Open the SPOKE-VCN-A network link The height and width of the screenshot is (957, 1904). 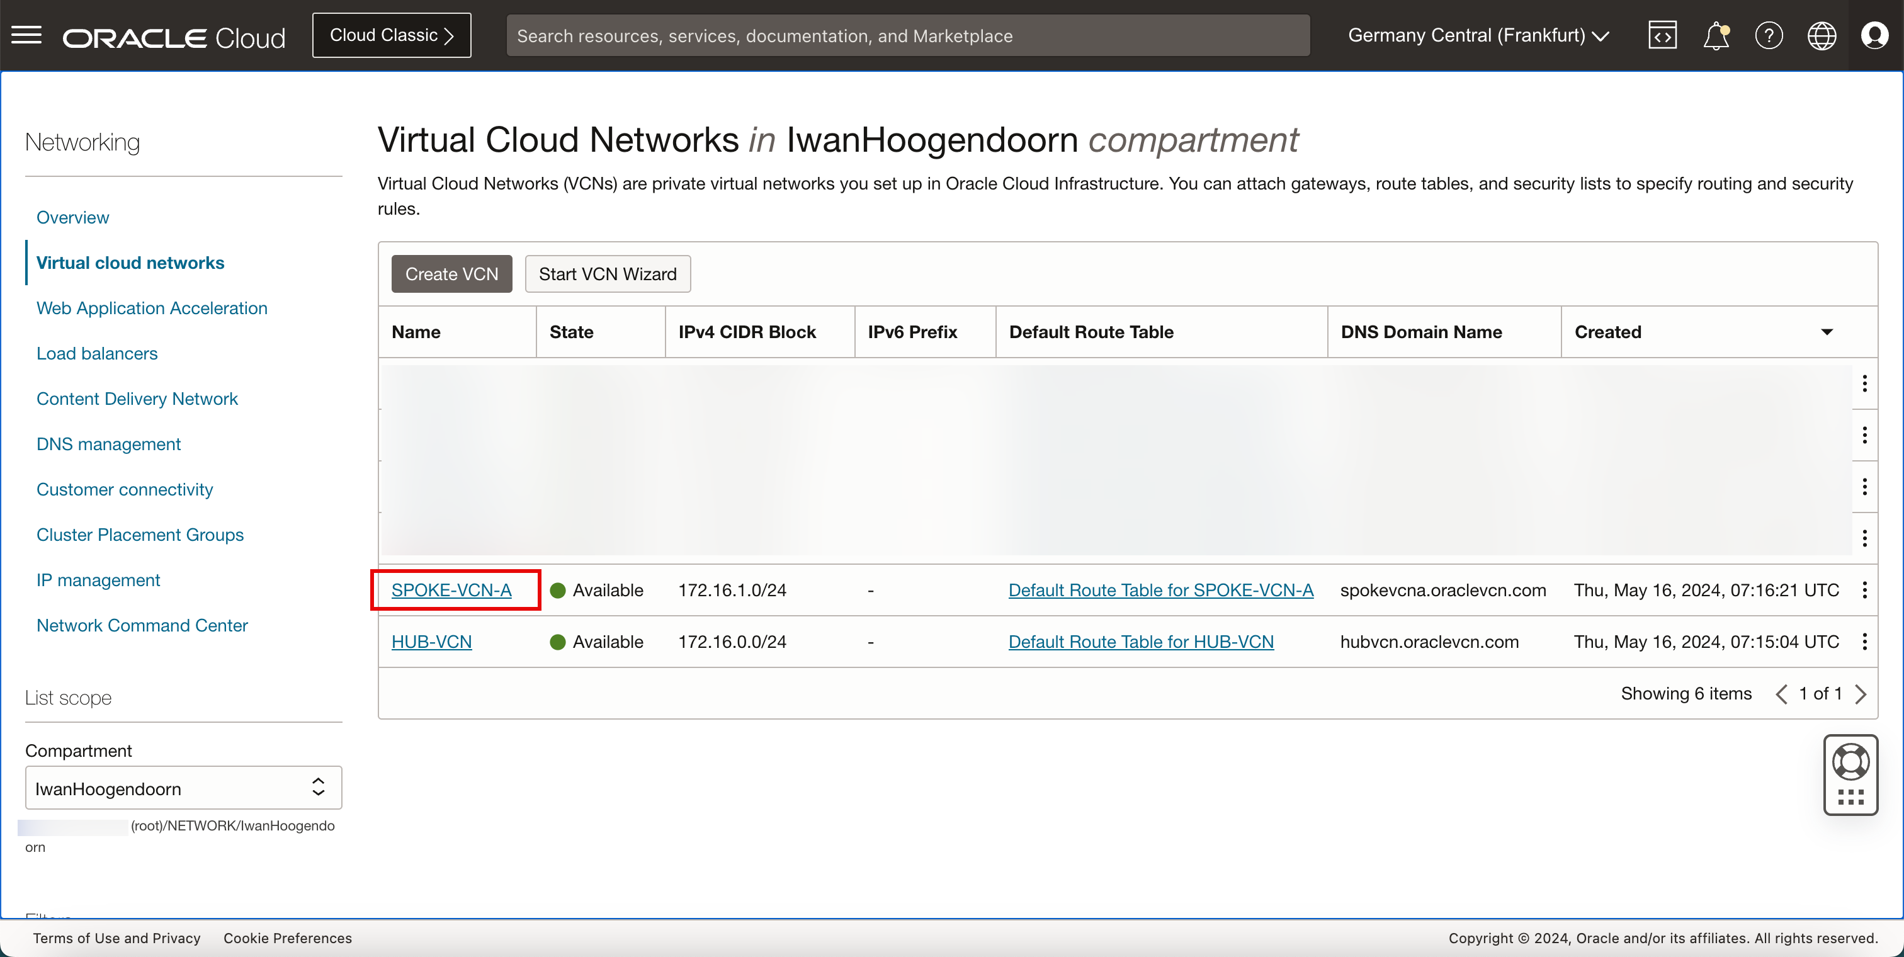tap(451, 590)
